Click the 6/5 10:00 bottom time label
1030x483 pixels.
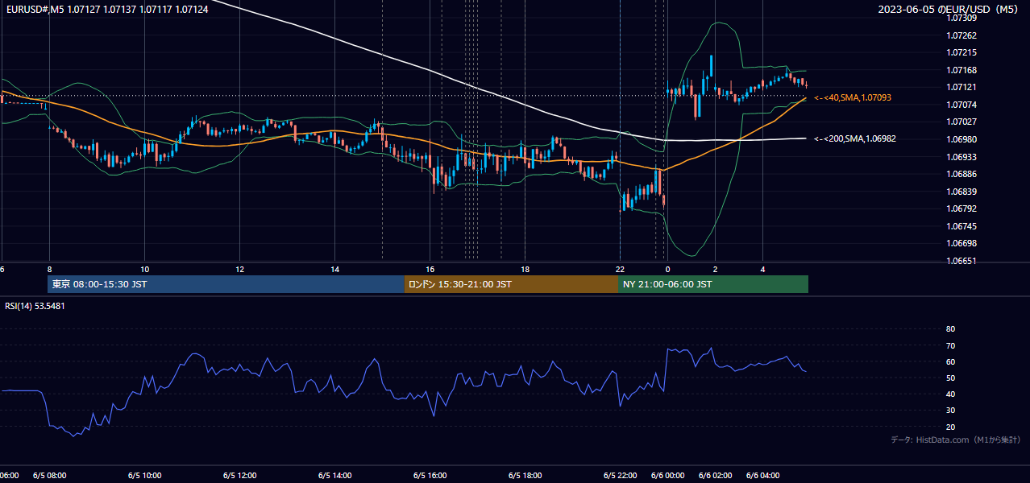[x=144, y=476]
